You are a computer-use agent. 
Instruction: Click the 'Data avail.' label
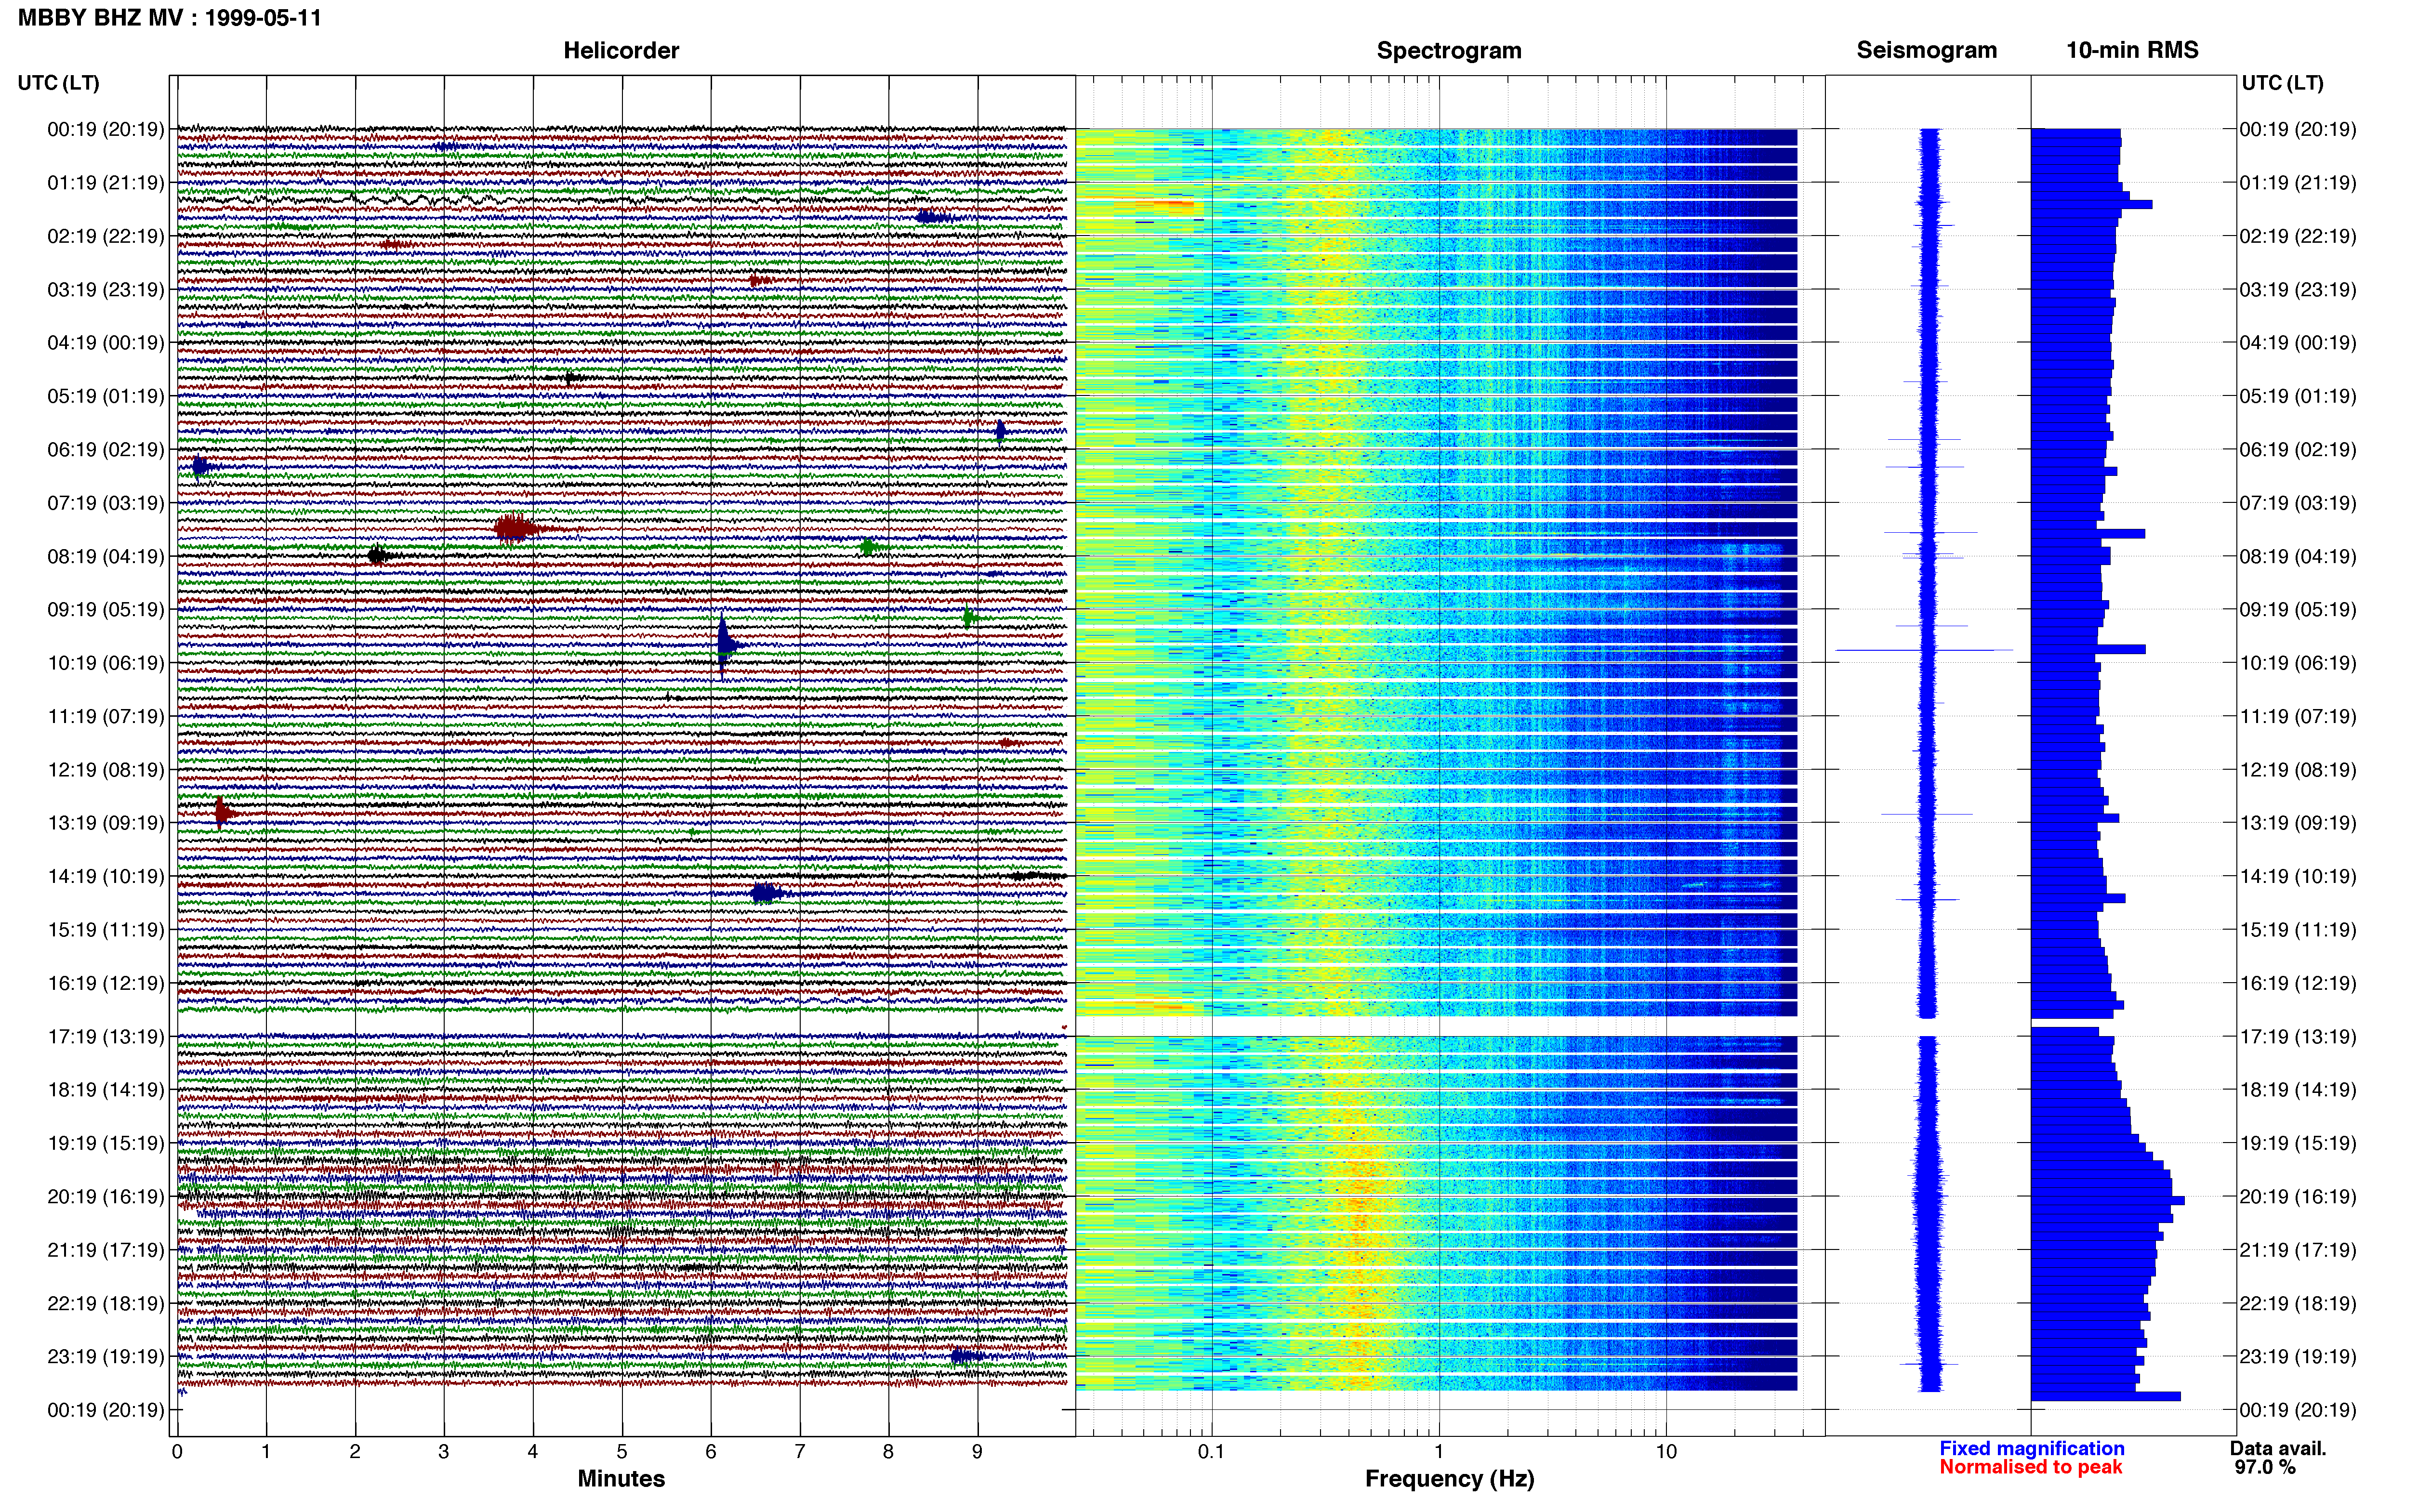[x=2278, y=1449]
